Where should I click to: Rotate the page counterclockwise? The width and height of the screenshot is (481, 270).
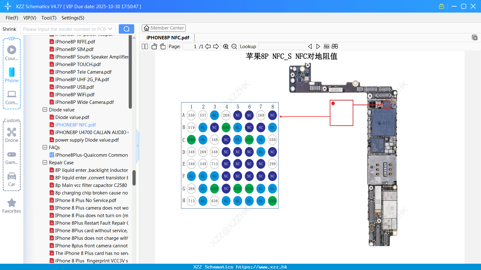click(x=154, y=46)
